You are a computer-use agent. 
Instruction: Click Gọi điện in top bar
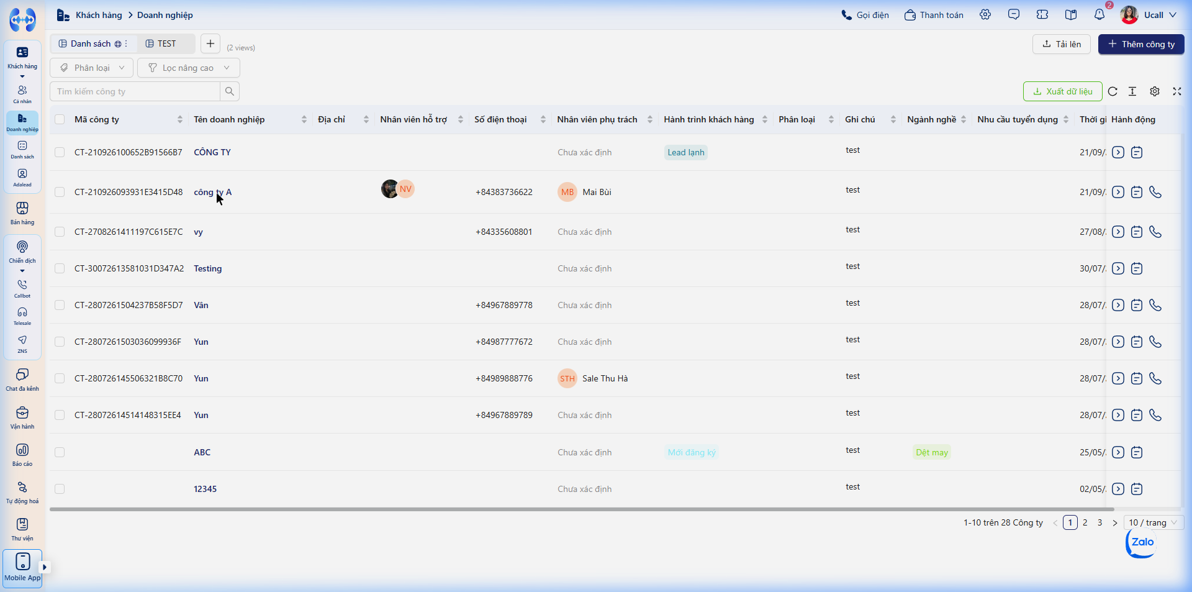[865, 15]
